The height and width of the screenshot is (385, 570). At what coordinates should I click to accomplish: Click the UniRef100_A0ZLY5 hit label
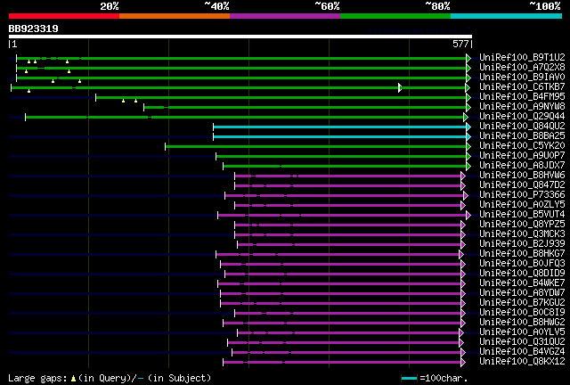[522, 204]
